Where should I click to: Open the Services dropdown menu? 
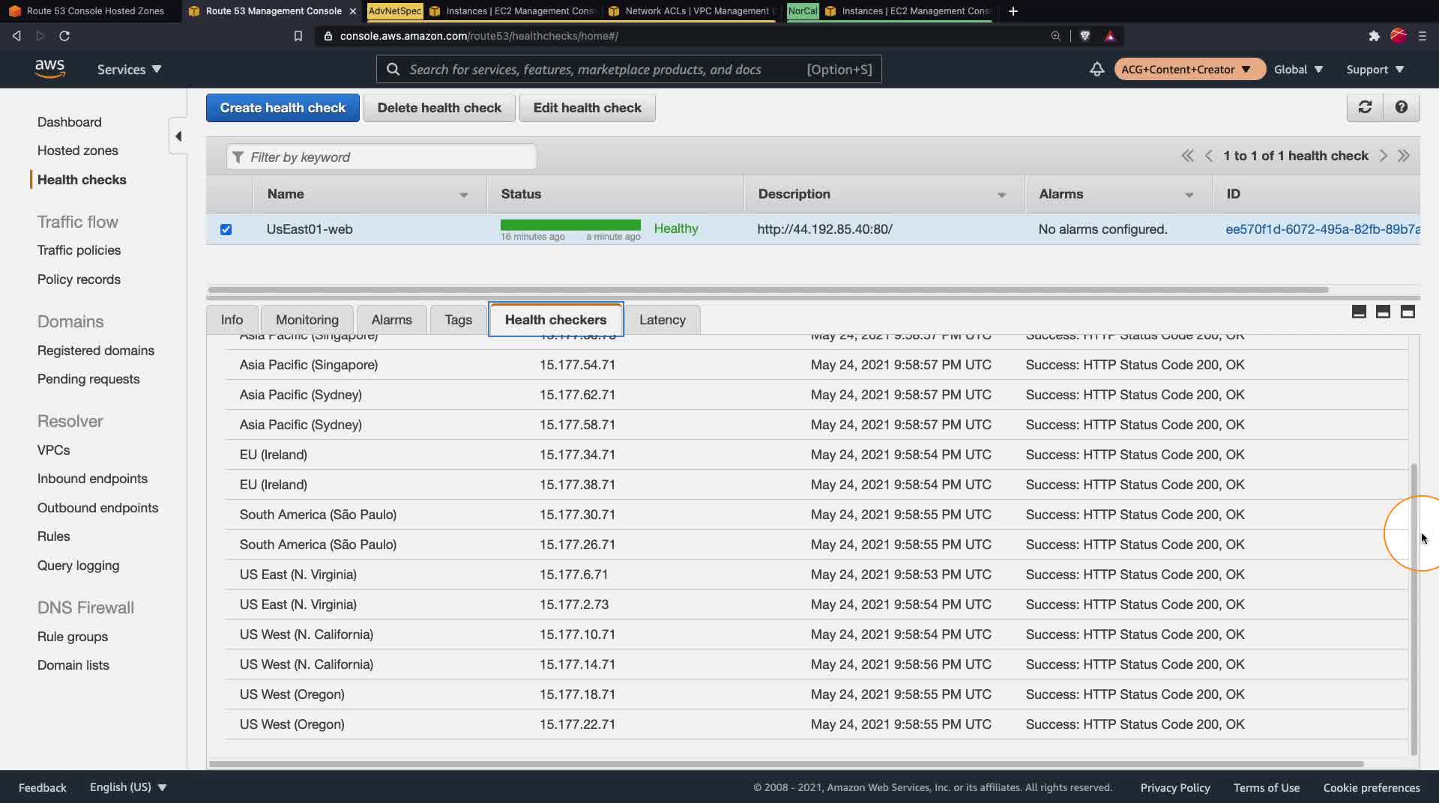coord(129,69)
